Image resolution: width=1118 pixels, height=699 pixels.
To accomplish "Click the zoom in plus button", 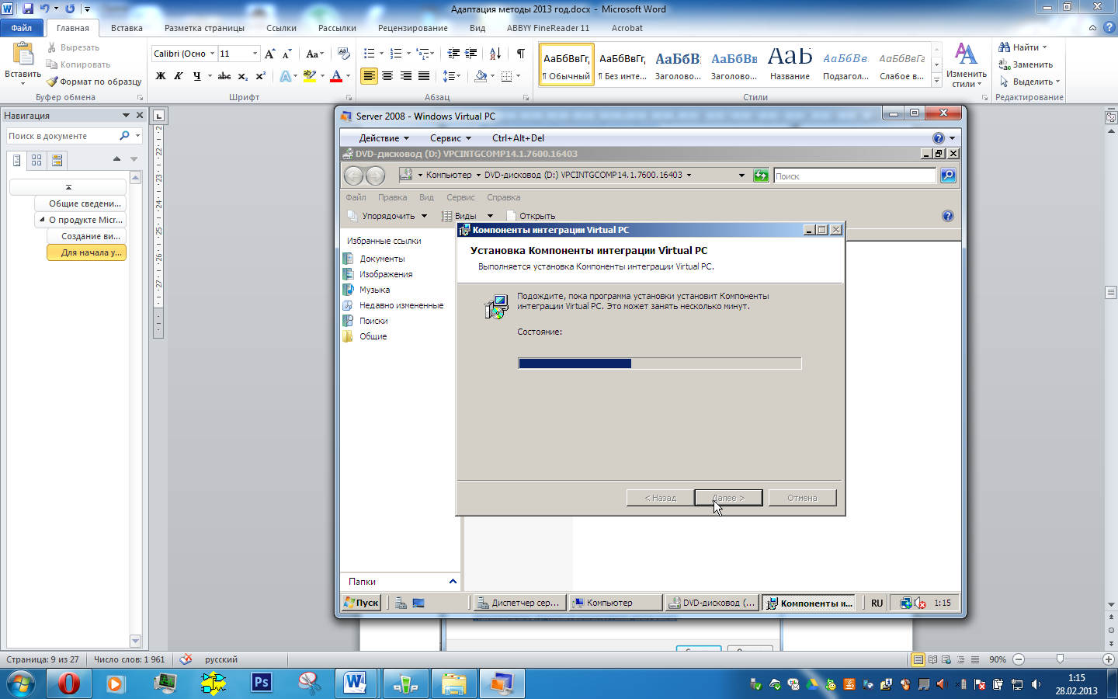I will point(1109,659).
